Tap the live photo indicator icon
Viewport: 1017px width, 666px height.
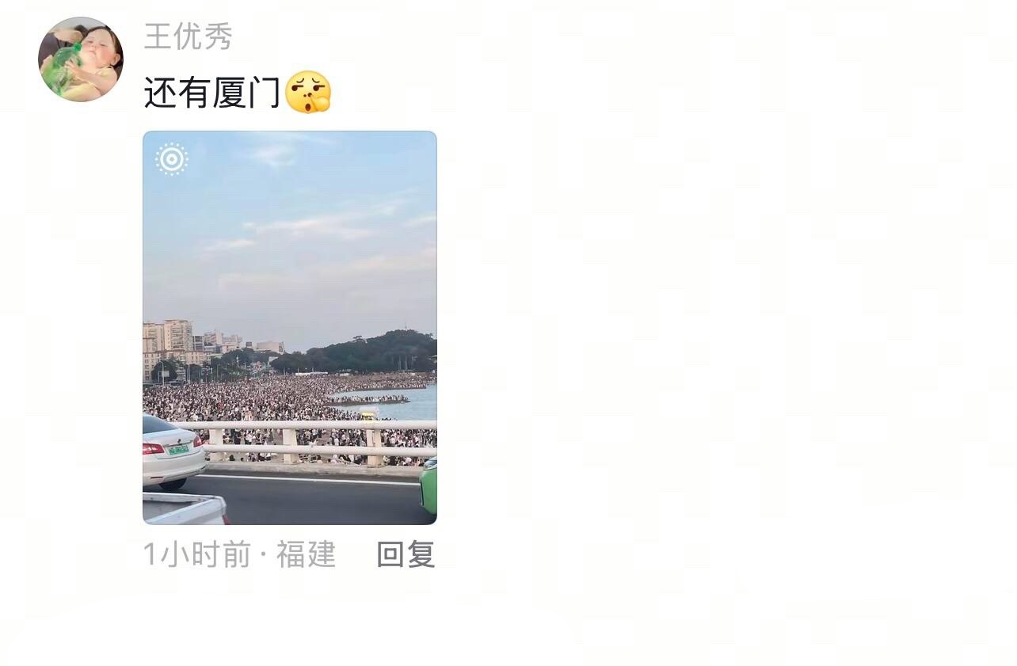(172, 159)
